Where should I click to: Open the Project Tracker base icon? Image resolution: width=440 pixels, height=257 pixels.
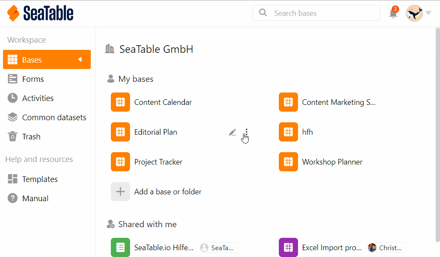coord(120,162)
